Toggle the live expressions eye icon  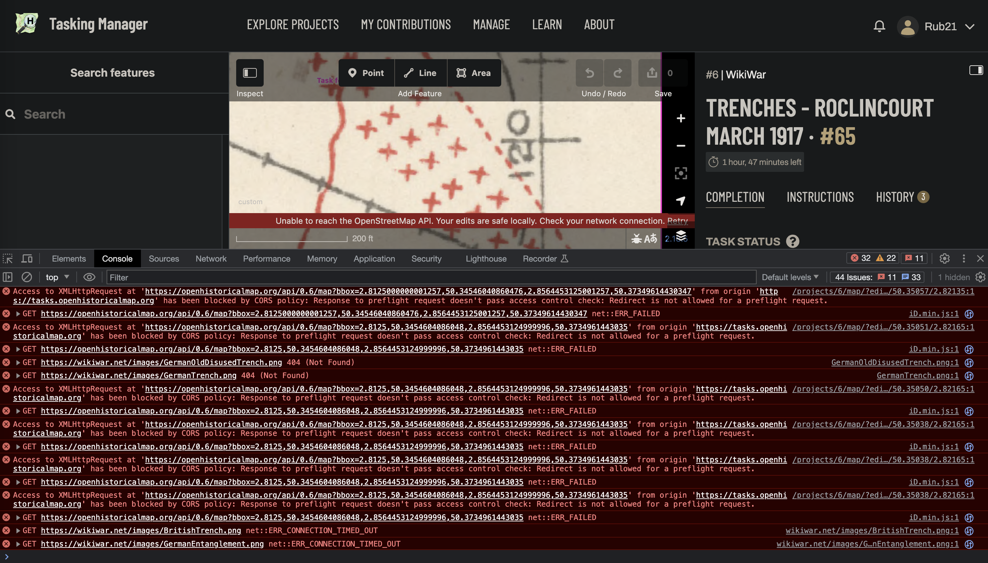[89, 277]
